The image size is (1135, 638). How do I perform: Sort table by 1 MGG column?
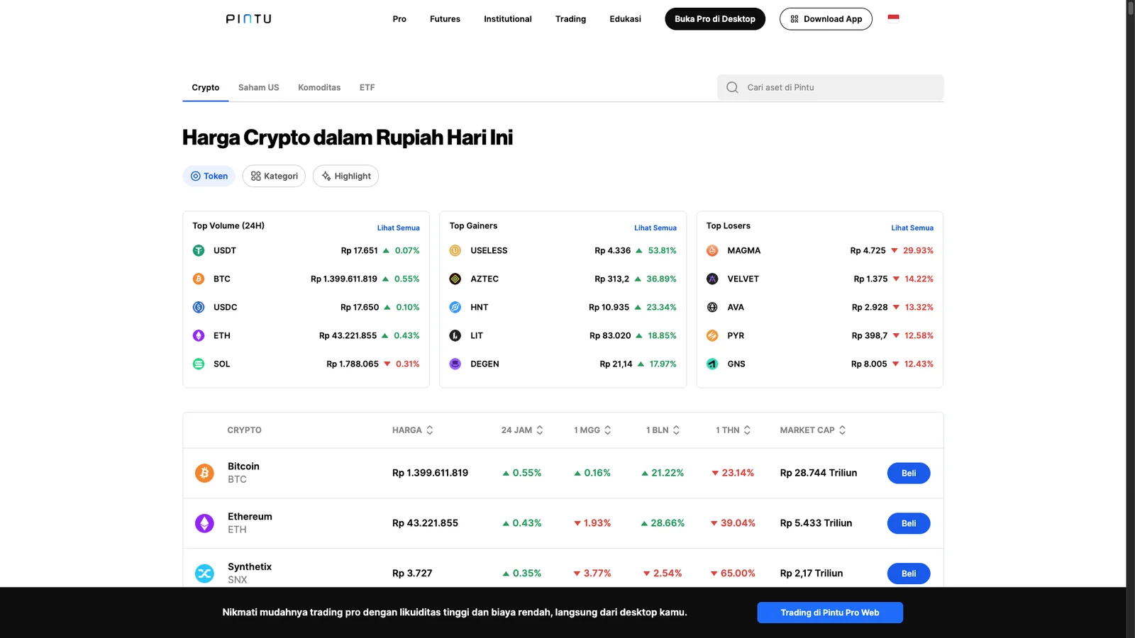pos(592,430)
